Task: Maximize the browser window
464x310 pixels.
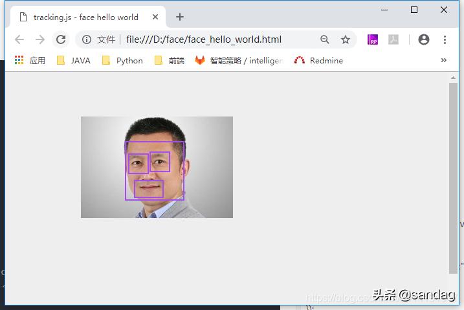Action: 414,10
